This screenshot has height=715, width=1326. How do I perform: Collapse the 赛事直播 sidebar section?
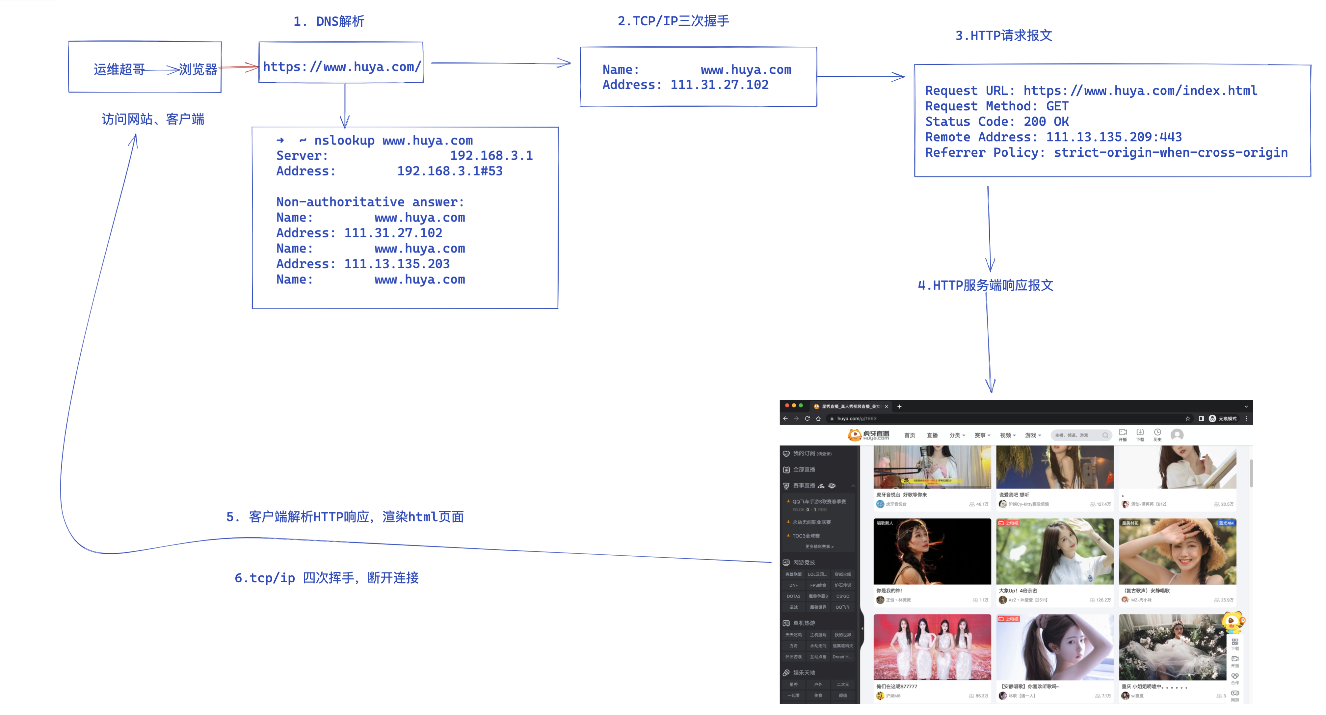[x=853, y=486]
